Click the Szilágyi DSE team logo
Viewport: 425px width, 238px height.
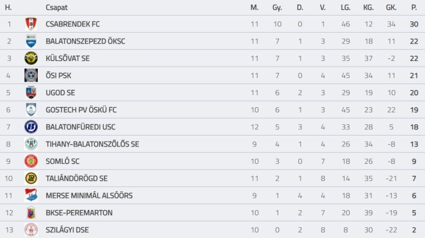[x=31, y=230]
